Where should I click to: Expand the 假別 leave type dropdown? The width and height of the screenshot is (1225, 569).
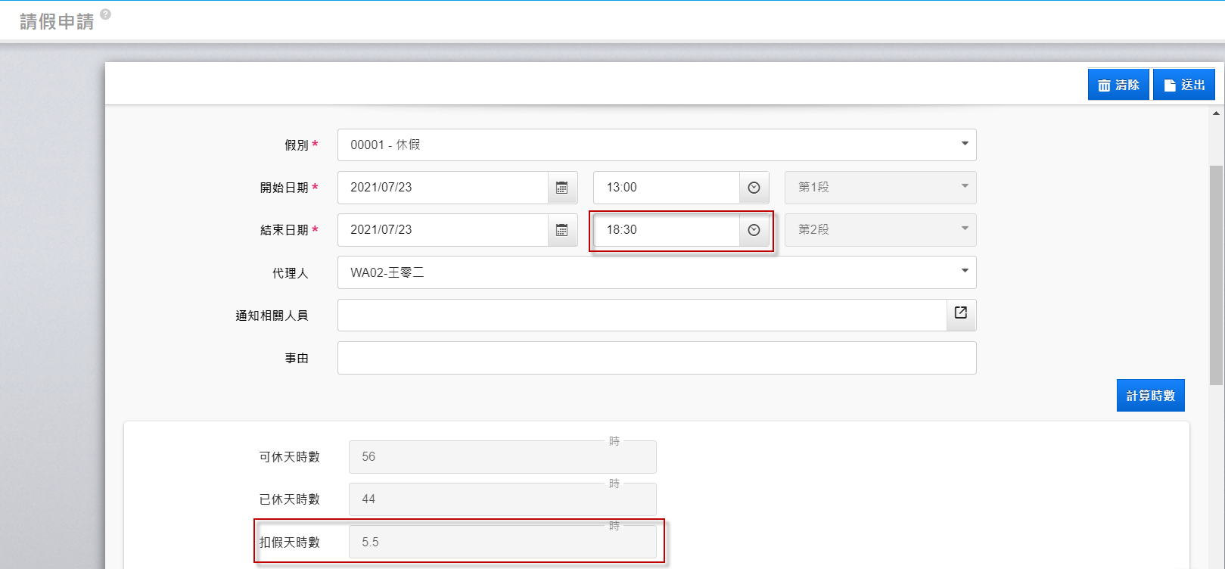(x=964, y=145)
